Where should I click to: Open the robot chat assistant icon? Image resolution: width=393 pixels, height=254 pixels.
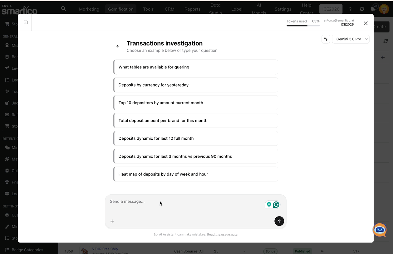tap(379, 230)
